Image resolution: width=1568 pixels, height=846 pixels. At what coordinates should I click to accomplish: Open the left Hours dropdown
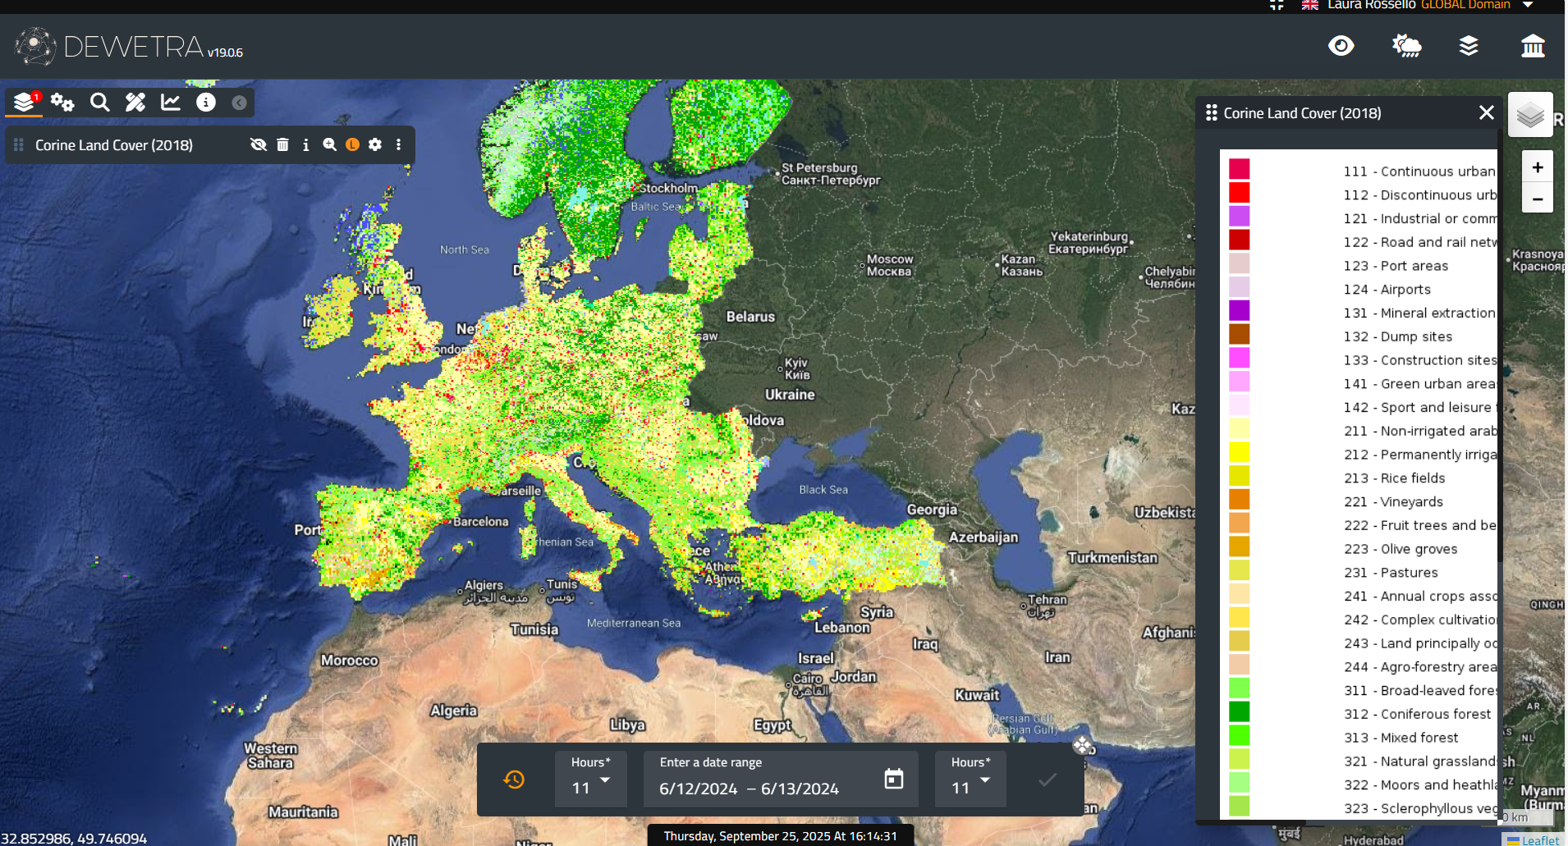(591, 780)
